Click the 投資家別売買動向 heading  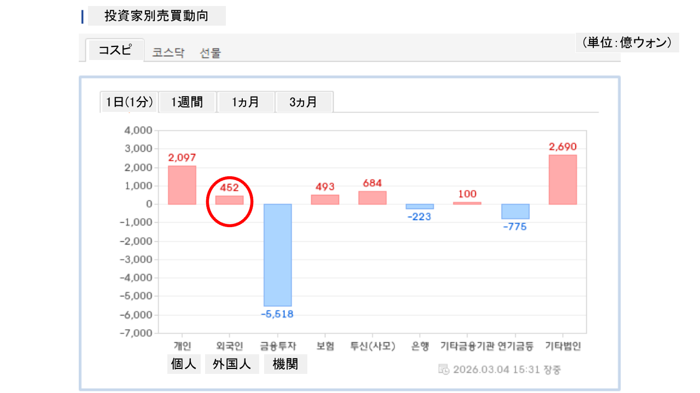pos(156,16)
